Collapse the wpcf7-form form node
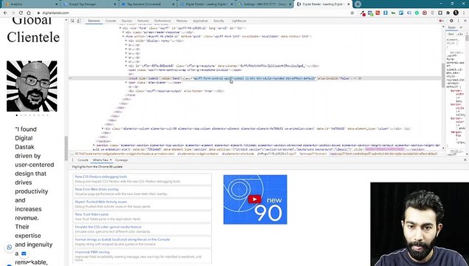This screenshot has height=266, width=469. click(x=123, y=36)
